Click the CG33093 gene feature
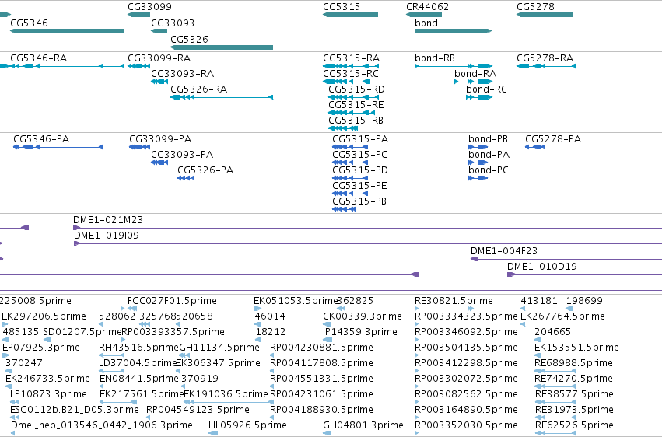The width and height of the screenshot is (662, 437). pyautogui.click(x=159, y=31)
